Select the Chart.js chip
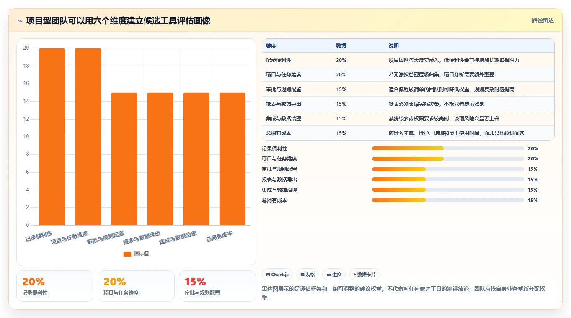 (277, 275)
